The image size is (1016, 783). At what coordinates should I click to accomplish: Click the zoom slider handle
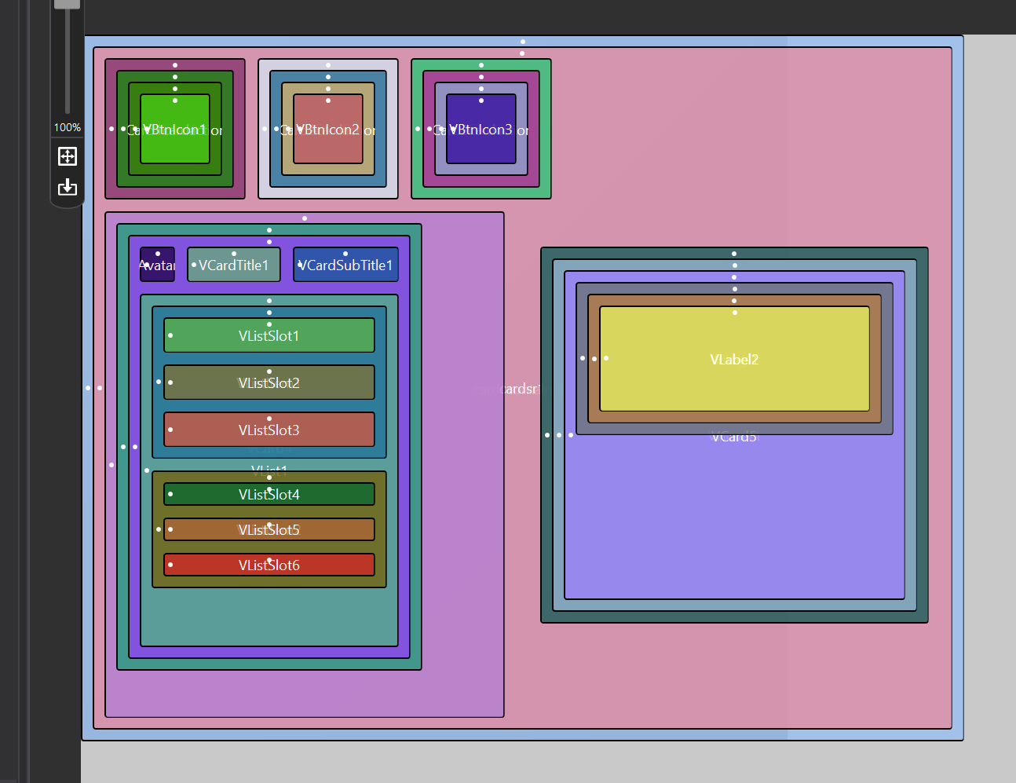(x=68, y=3)
